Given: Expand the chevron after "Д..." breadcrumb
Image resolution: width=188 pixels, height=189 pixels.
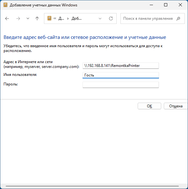Looking at the screenshot, I should pos(68,18).
